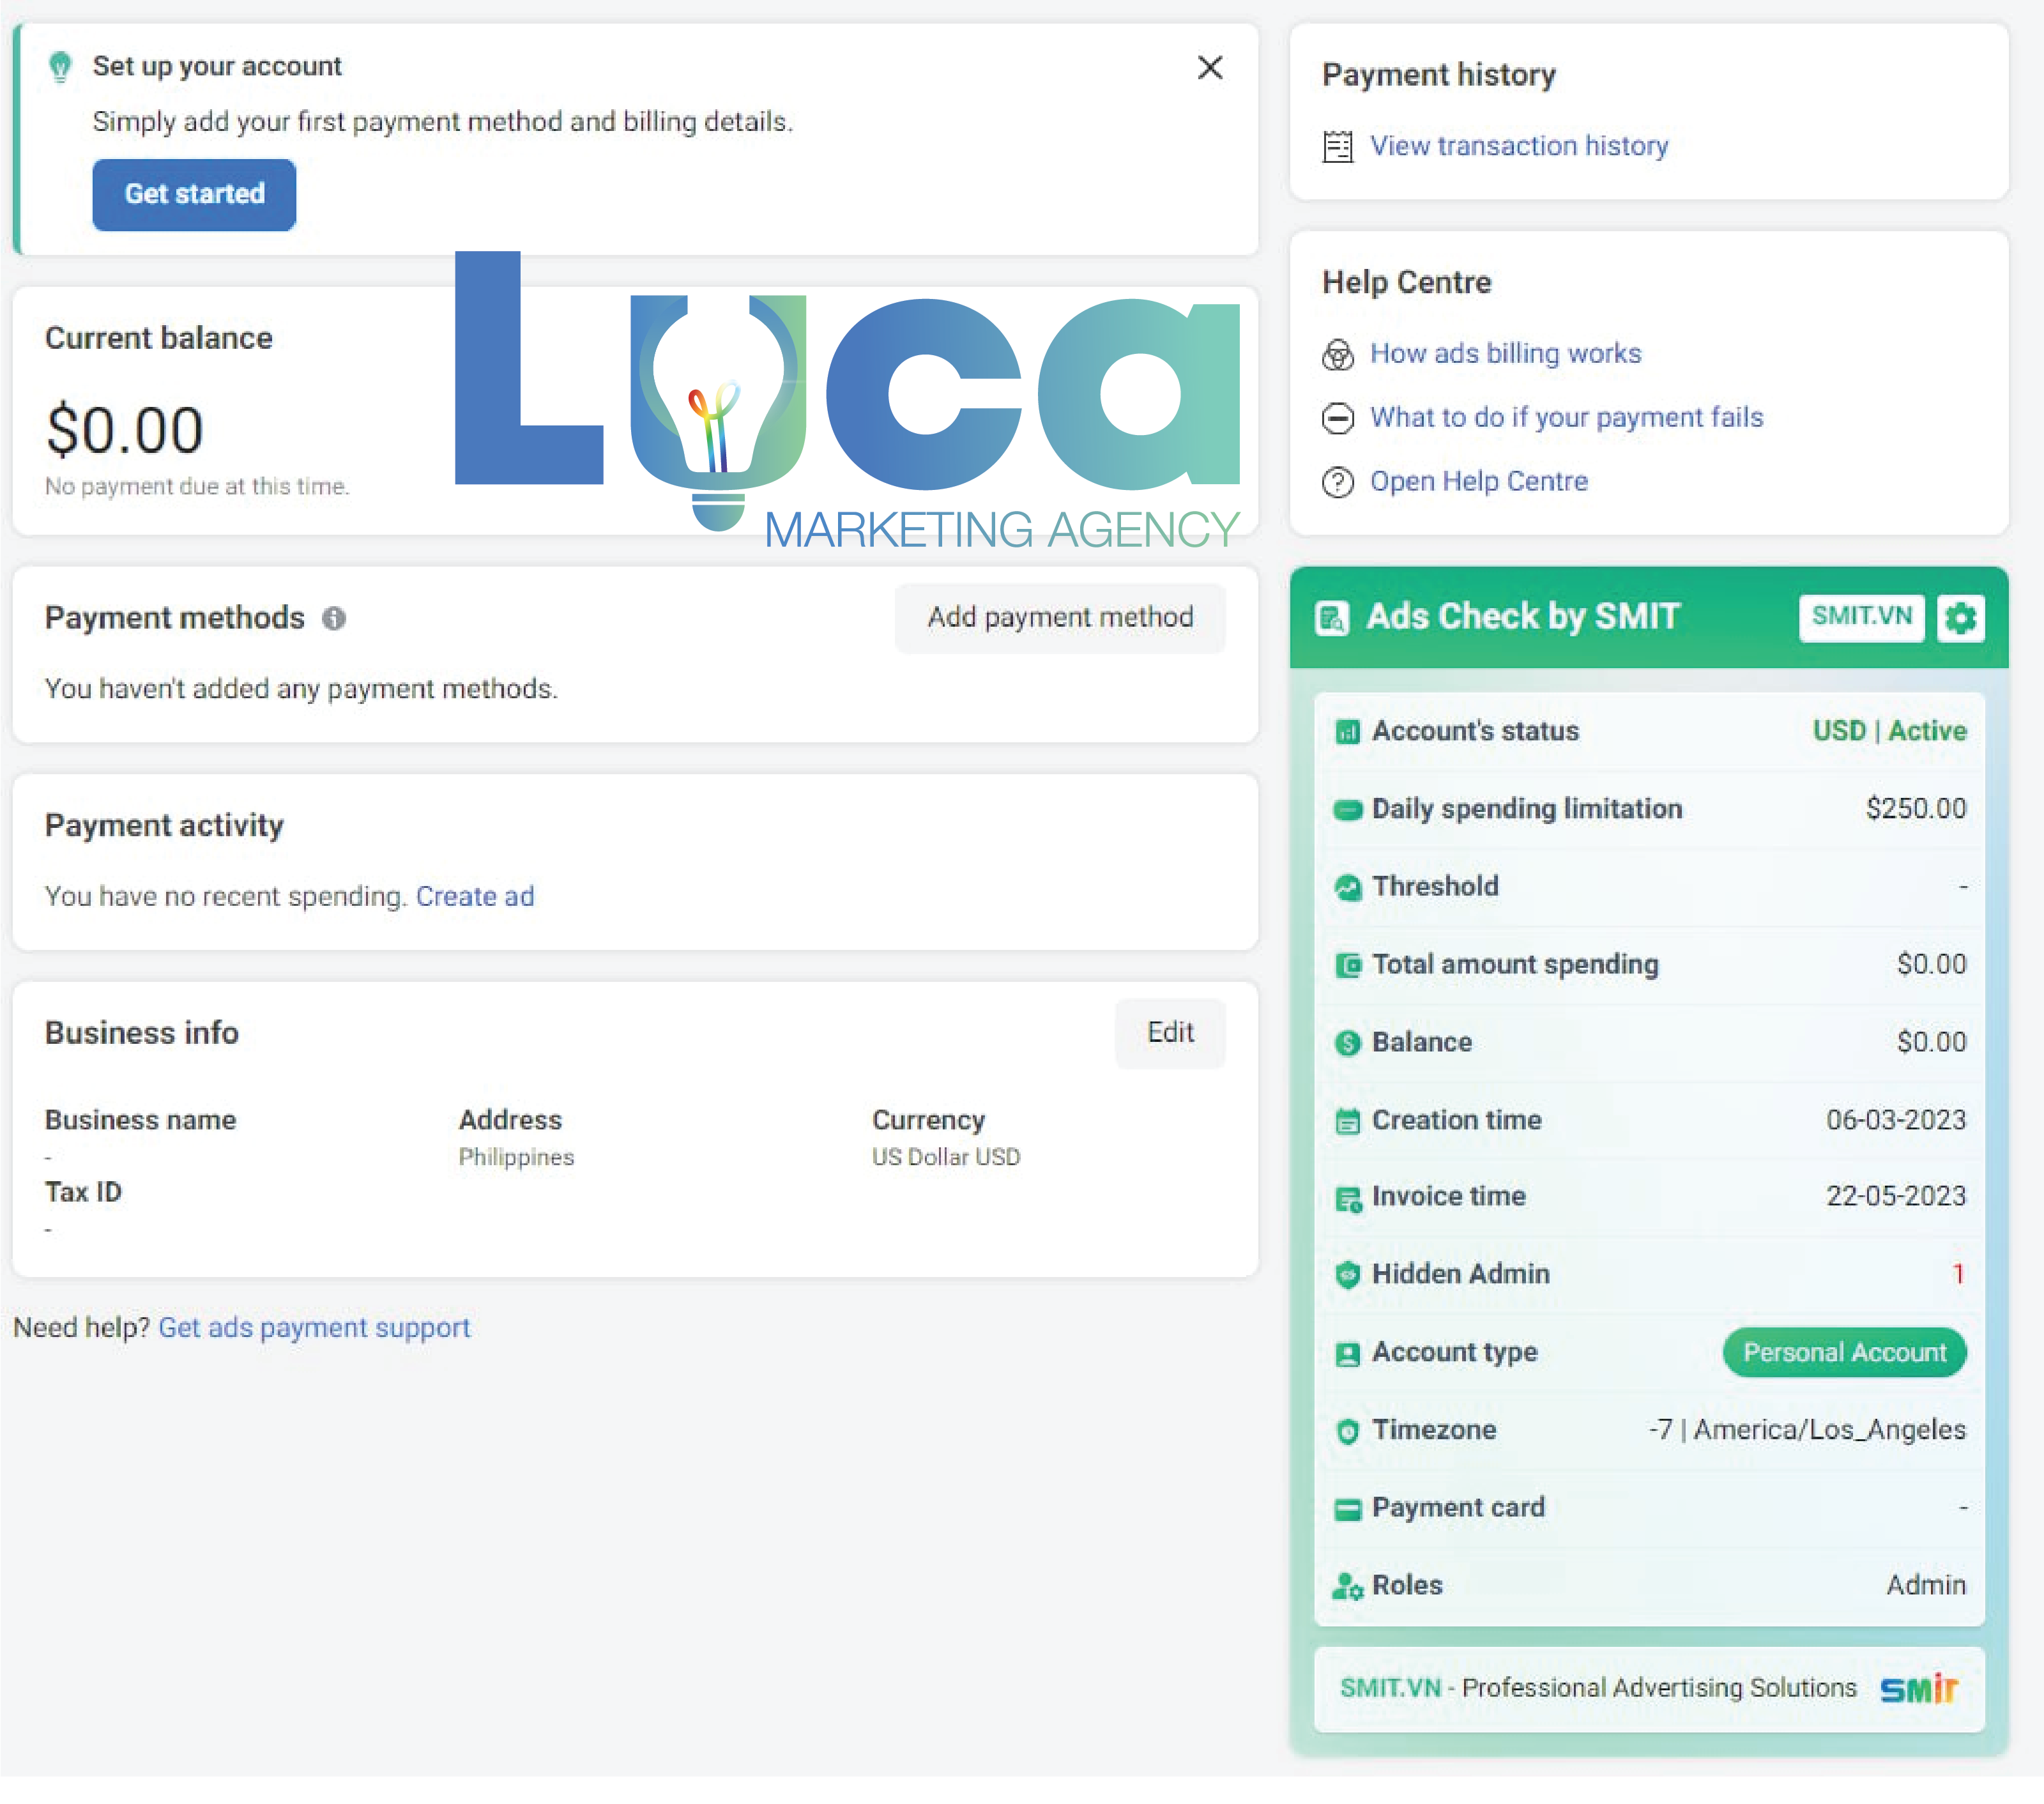Image resolution: width=2044 pixels, height=1804 pixels.
Task: Click the Payment history heading
Action: 1439,75
